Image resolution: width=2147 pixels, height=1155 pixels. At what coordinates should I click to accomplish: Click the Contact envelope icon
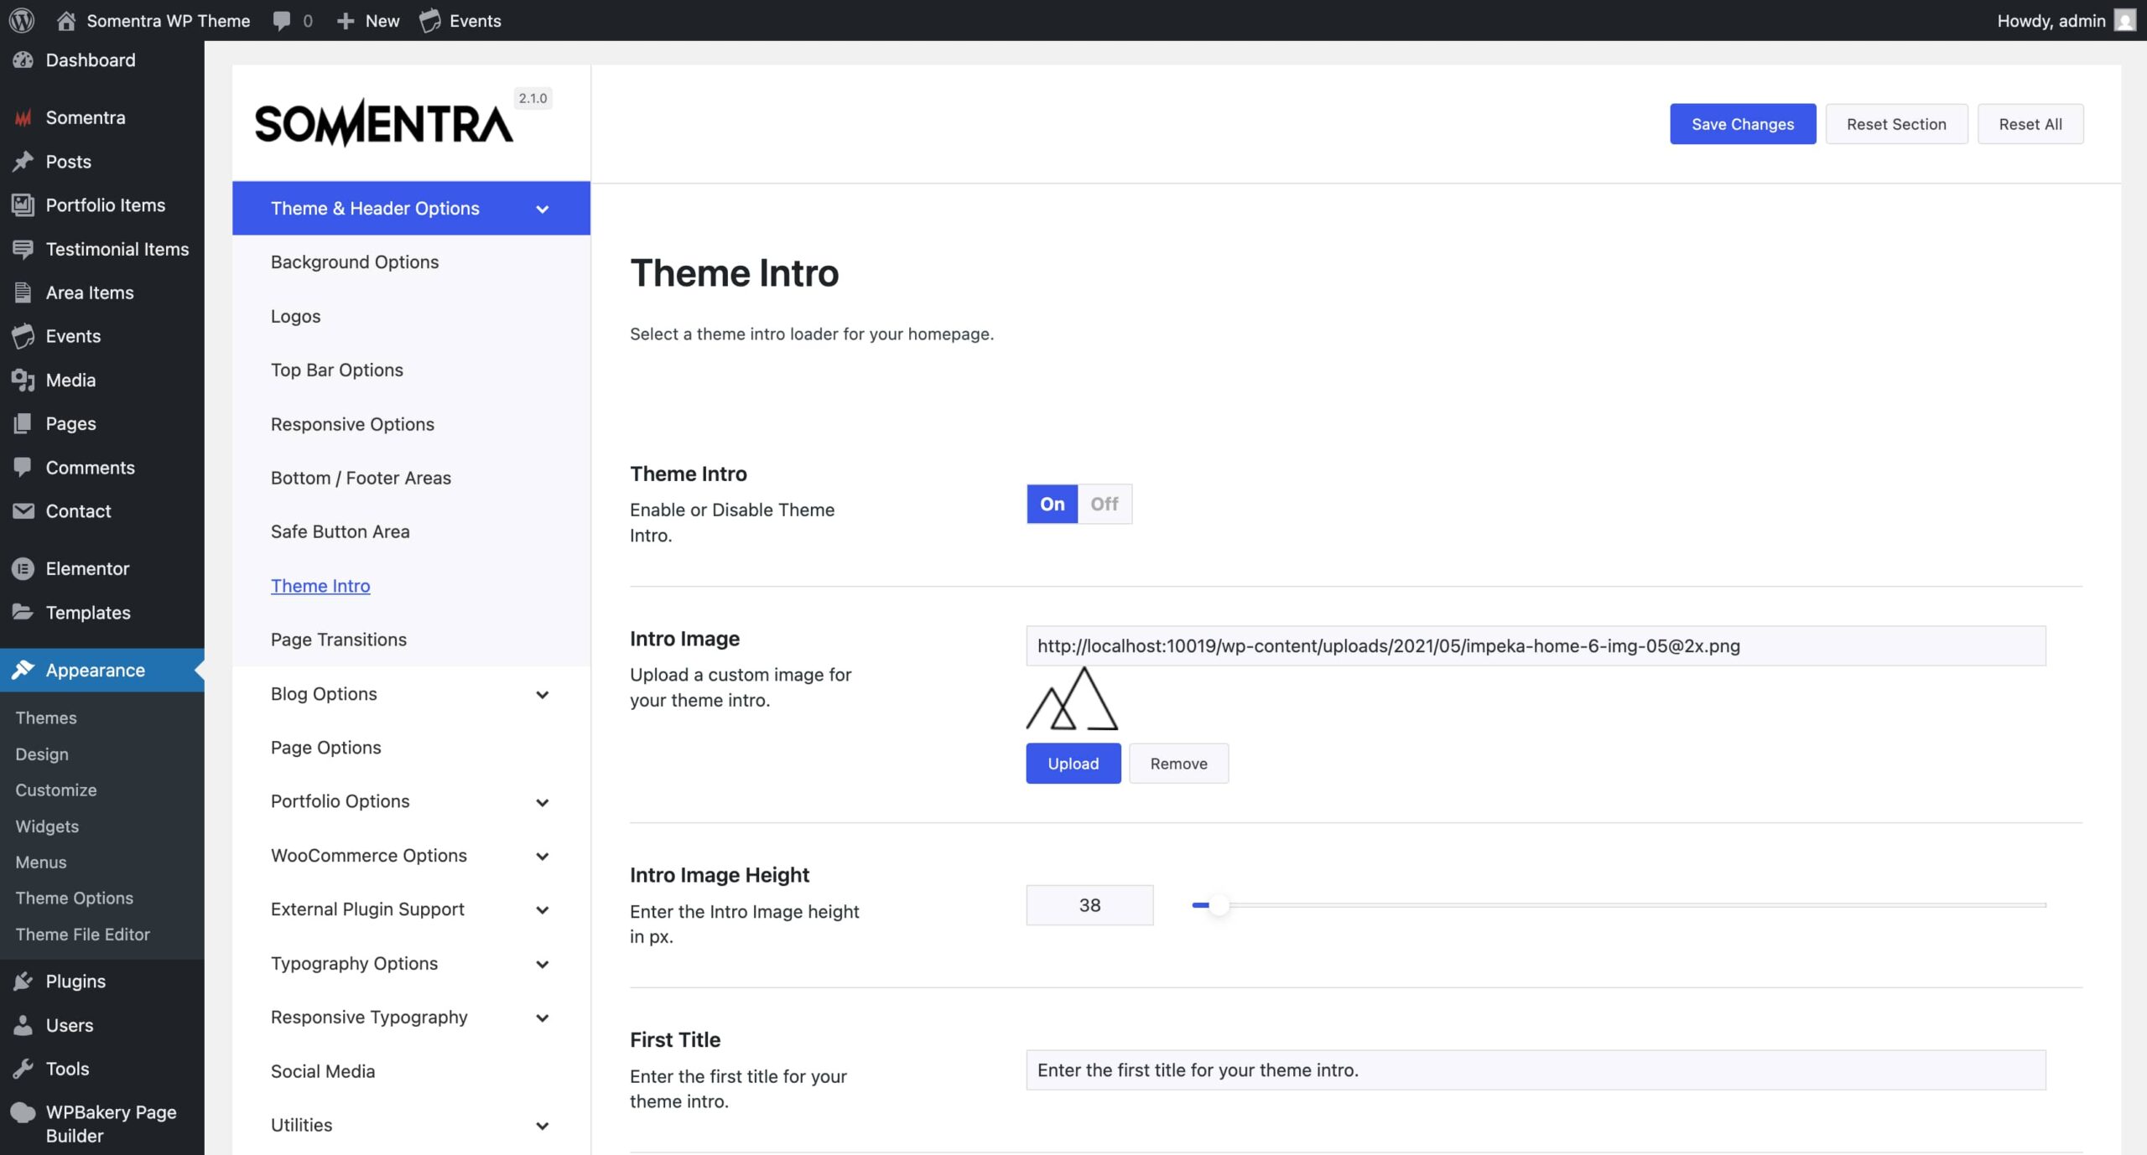(23, 510)
